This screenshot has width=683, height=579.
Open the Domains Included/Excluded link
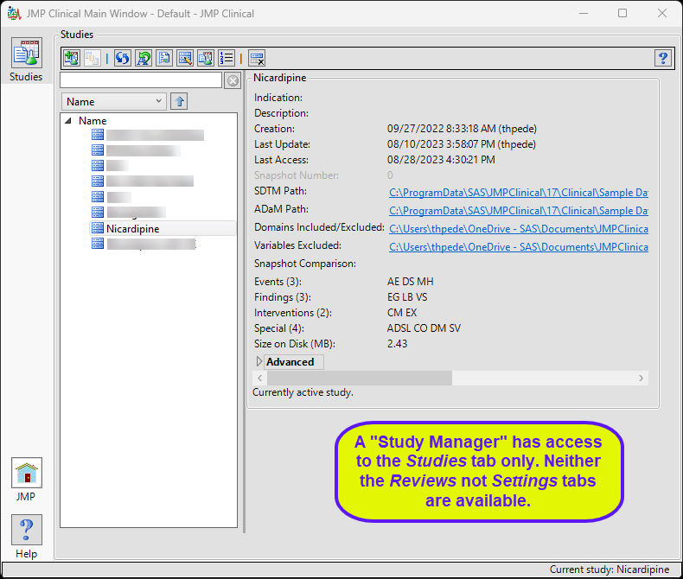click(519, 229)
